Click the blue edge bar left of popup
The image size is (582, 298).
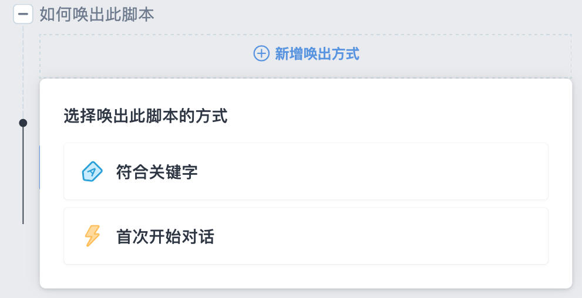[x=39, y=168]
